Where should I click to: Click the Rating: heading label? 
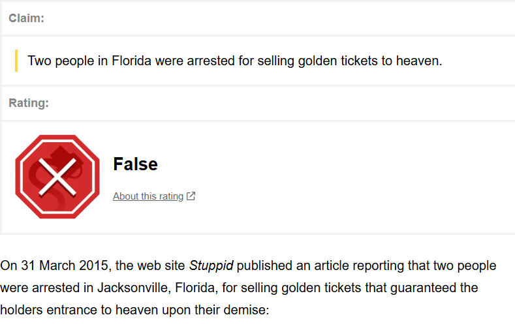[x=29, y=103]
